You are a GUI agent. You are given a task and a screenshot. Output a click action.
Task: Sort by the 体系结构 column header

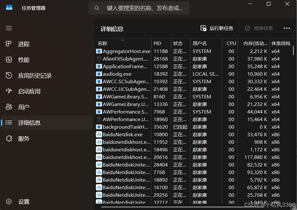[281, 44]
